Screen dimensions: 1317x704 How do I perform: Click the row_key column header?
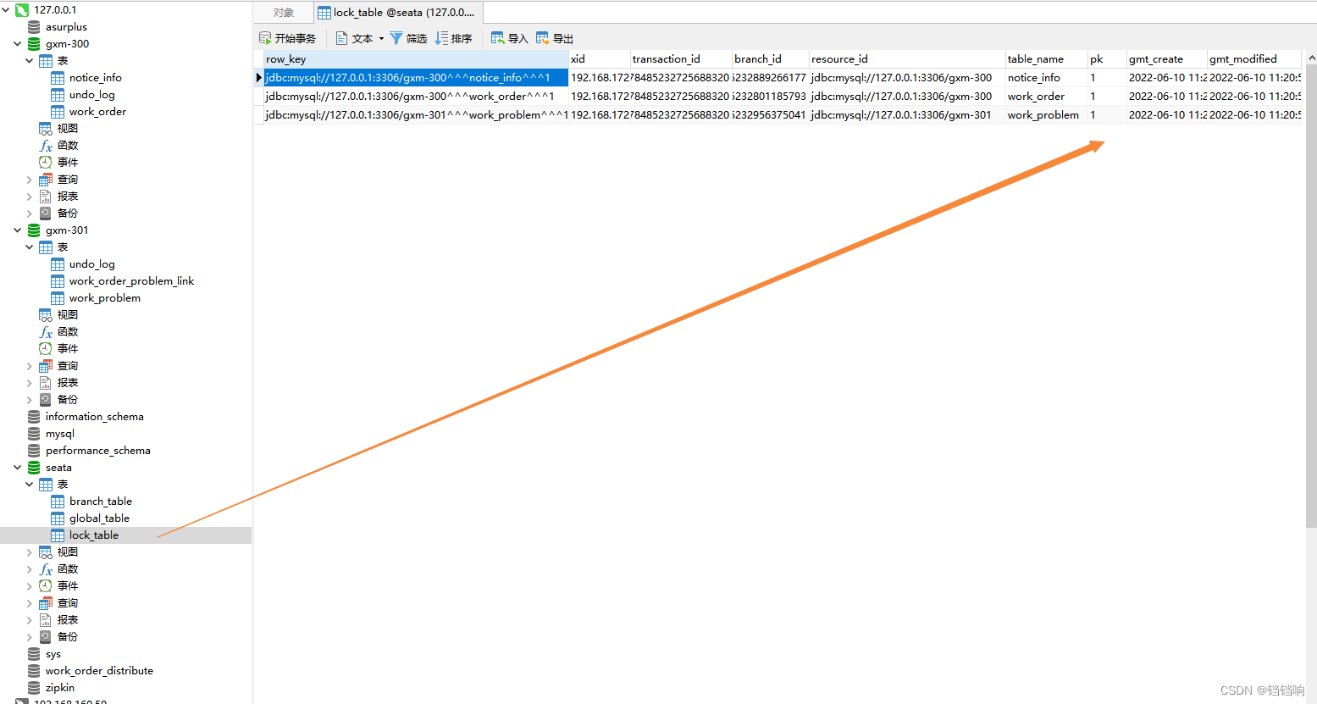[x=416, y=59]
